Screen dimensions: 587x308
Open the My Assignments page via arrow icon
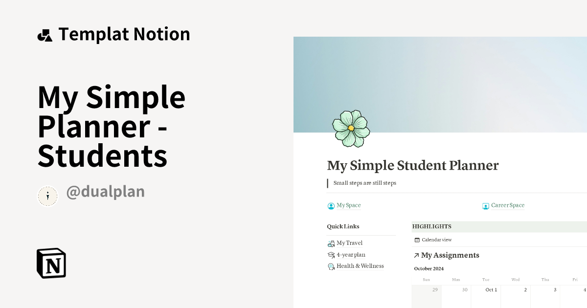(x=416, y=255)
